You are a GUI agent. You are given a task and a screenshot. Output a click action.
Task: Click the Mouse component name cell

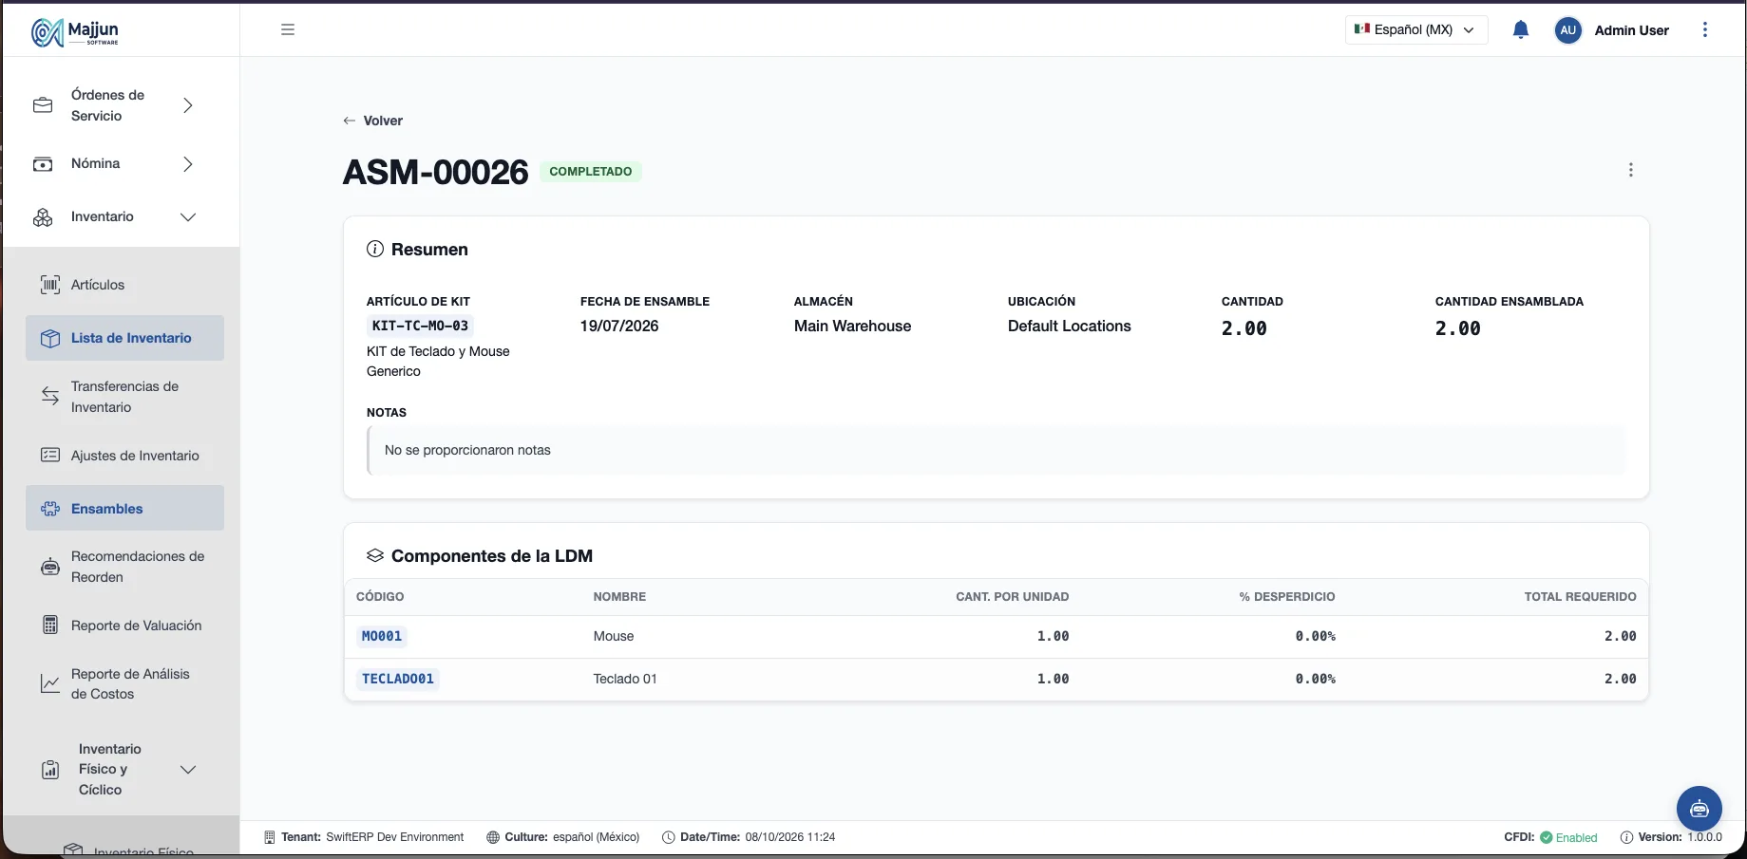614,636
